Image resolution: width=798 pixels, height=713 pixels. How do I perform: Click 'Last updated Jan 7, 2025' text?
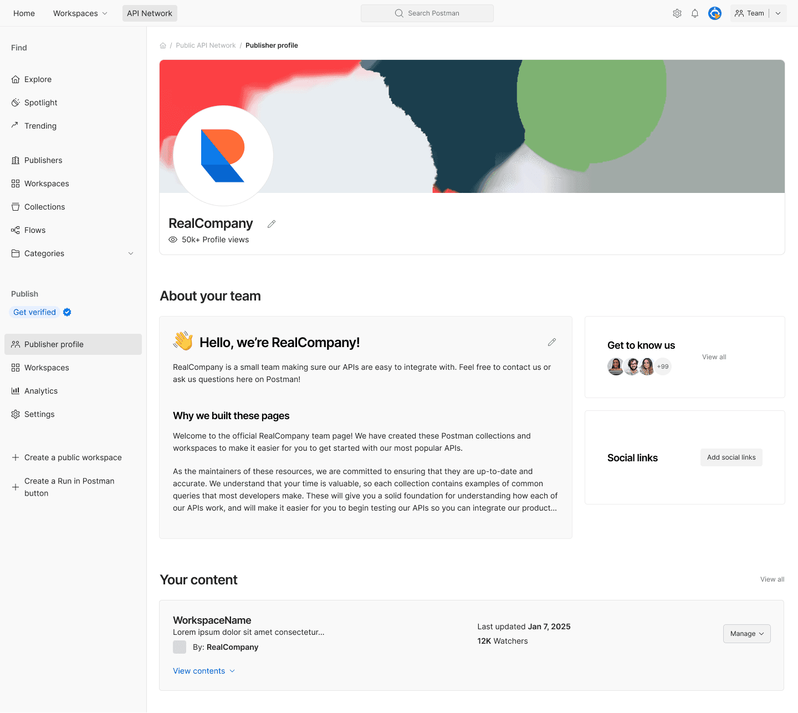point(524,627)
